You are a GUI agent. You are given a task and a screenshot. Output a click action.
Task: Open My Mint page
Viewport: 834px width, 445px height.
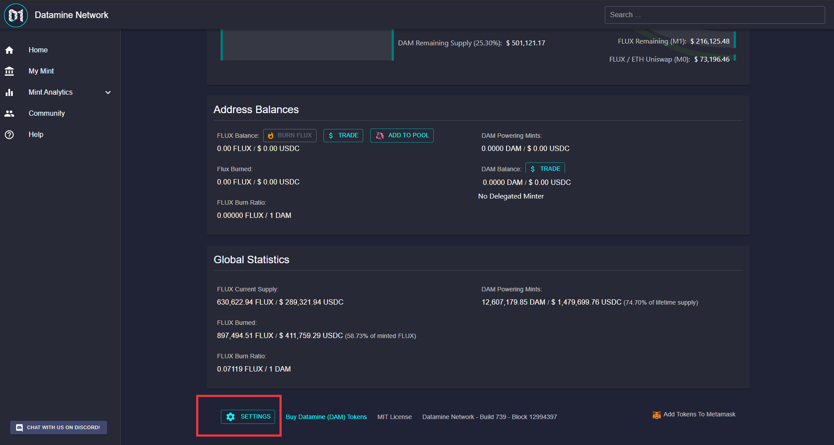click(x=60, y=71)
